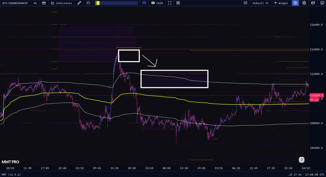326x177 pixels.
Task: Toggle COIN display mode
Action: (157, 3)
